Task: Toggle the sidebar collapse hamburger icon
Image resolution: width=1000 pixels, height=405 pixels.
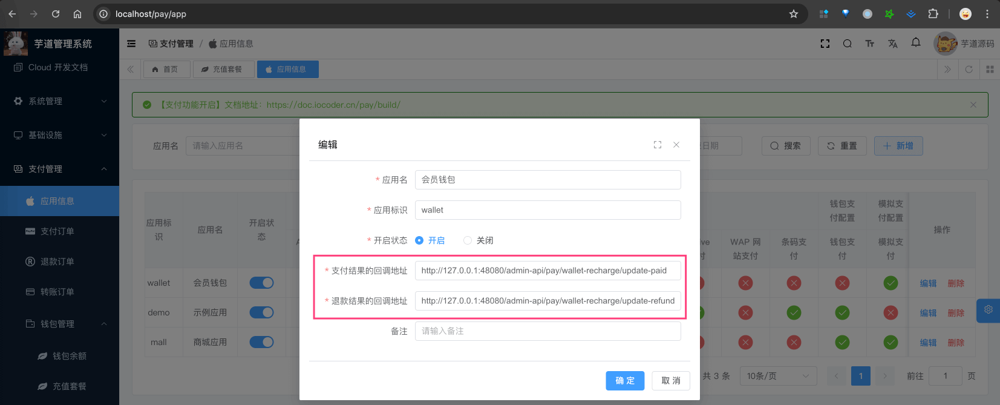Action: (131, 44)
